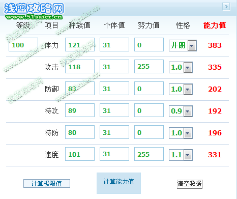Focus the 速度 努力值 field showing 255
The height and width of the screenshot is (199, 237).
(149, 154)
